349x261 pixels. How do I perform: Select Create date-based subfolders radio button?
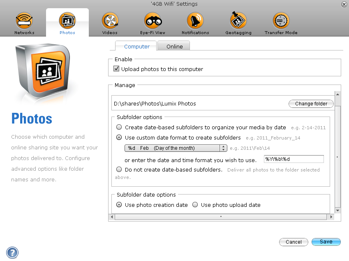click(119, 127)
